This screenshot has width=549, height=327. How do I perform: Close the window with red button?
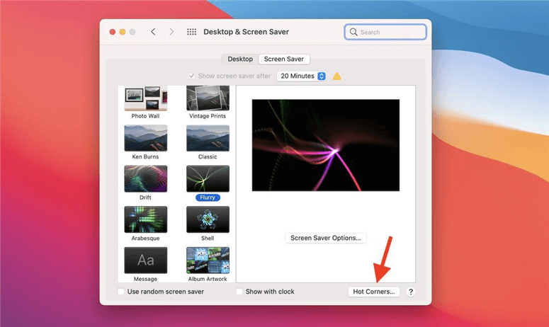[113, 32]
